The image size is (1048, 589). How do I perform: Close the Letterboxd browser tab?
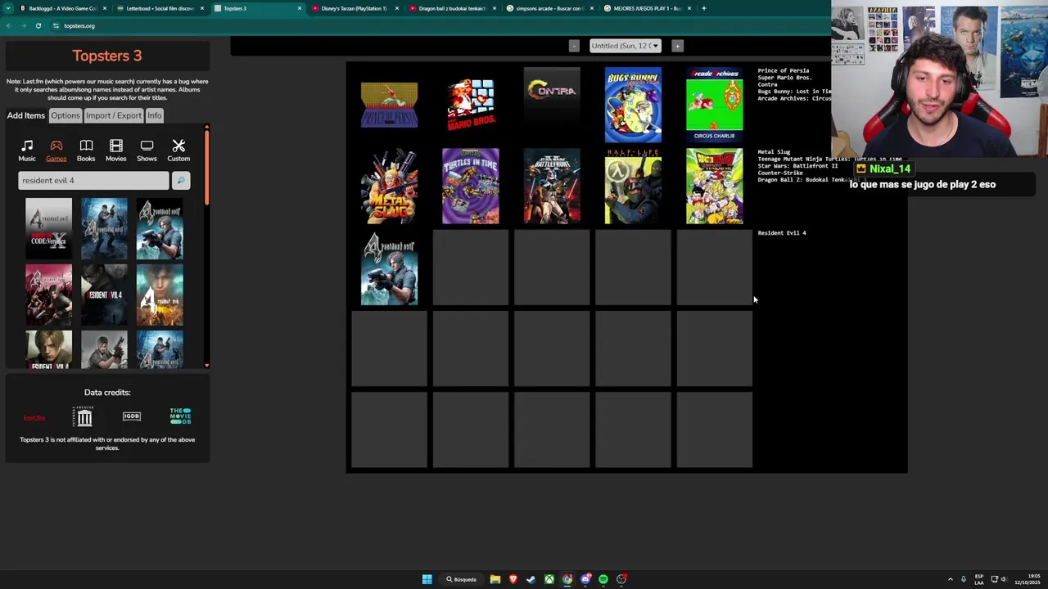[202, 8]
